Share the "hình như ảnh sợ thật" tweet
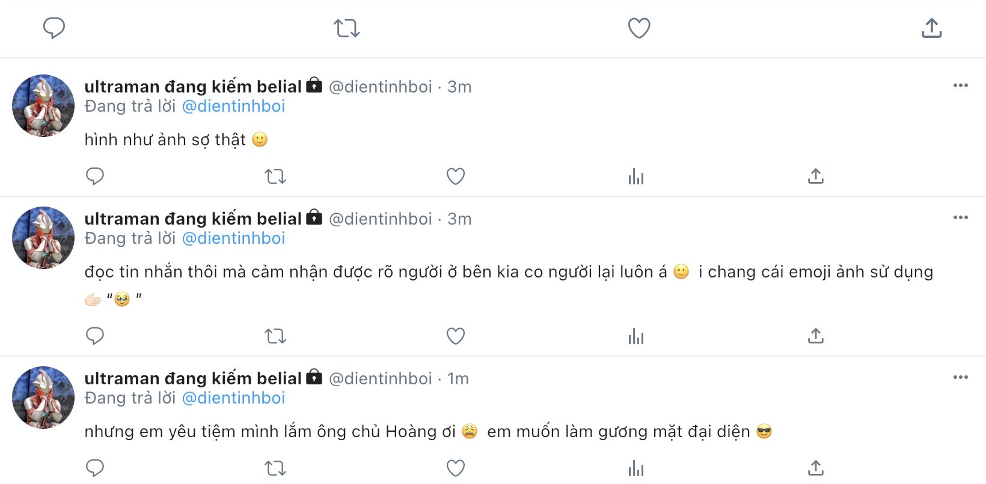 click(x=815, y=177)
